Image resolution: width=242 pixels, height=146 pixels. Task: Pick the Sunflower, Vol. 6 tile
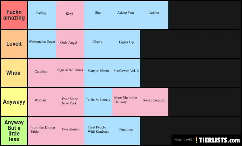(126, 73)
